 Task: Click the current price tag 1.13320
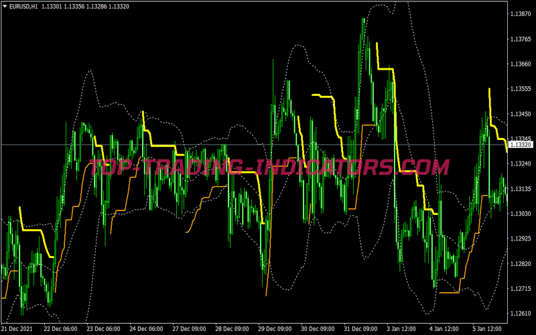click(521, 145)
